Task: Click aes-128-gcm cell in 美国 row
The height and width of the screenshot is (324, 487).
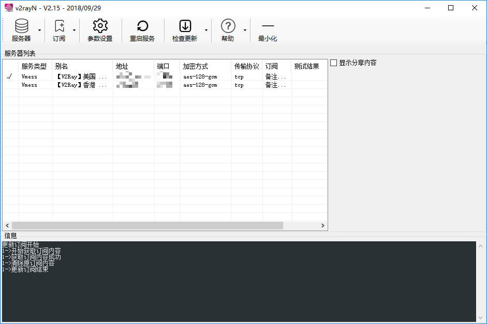Action: coord(200,76)
